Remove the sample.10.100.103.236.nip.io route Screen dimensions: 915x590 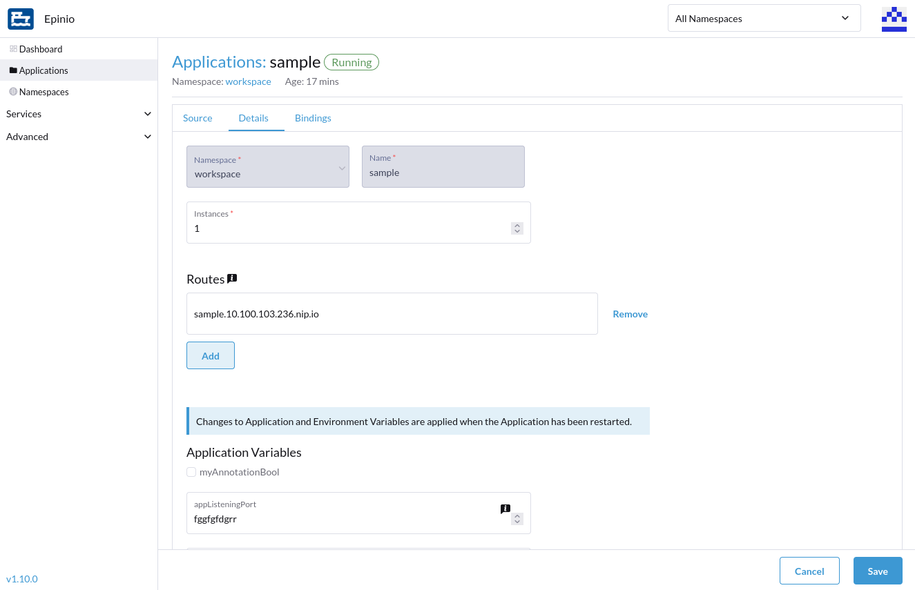[630, 313]
